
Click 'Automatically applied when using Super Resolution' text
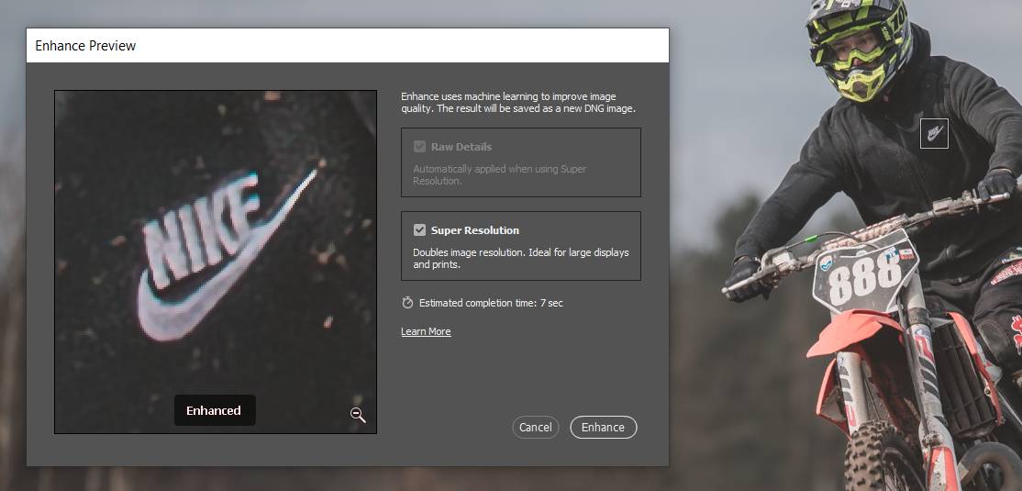click(500, 174)
